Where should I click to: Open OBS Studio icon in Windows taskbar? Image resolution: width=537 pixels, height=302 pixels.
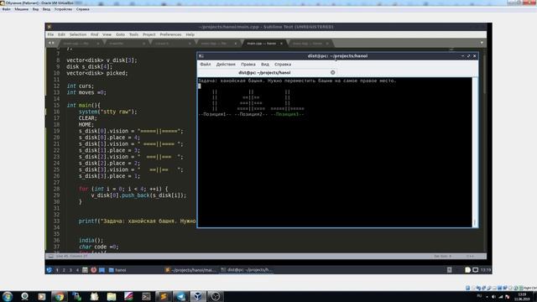coord(216,296)
